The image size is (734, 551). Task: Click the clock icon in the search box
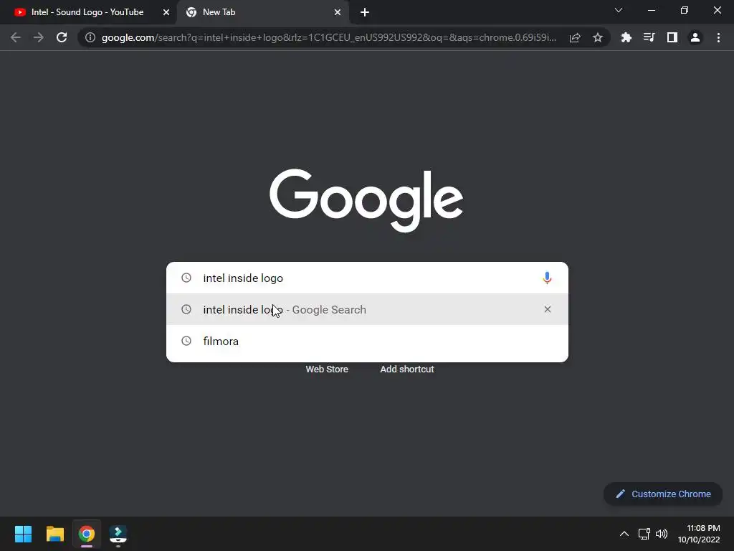[186, 278]
